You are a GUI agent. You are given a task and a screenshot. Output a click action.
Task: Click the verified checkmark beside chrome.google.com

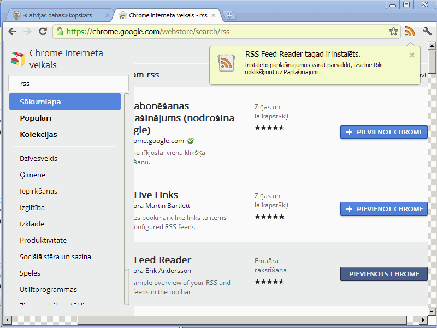point(191,141)
